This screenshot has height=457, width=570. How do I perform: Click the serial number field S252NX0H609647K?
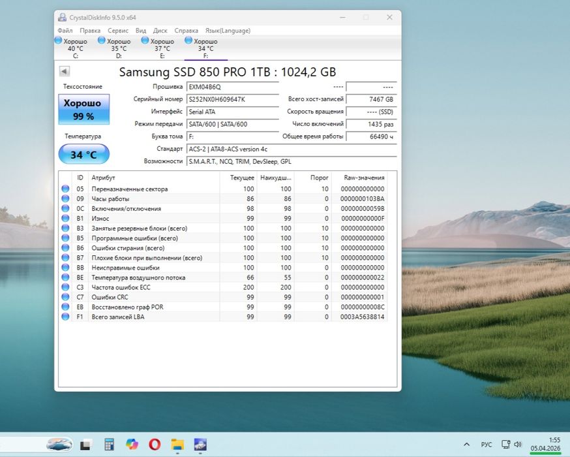tap(233, 99)
